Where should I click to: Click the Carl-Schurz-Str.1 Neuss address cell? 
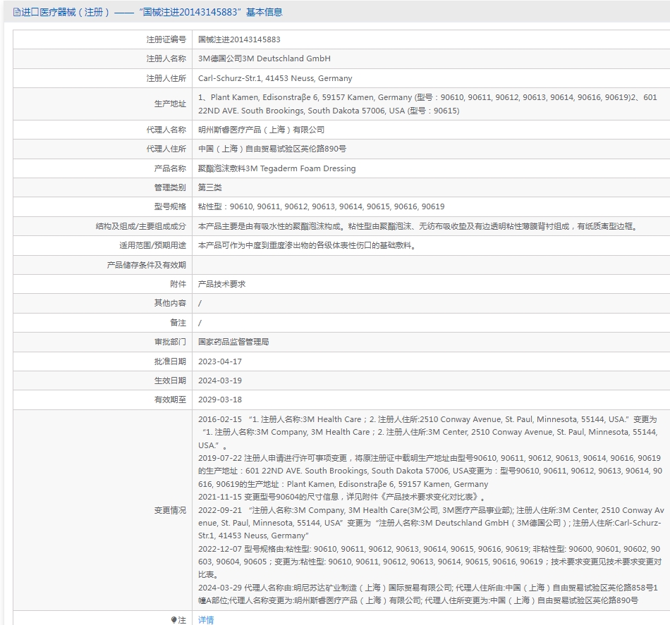pyautogui.click(x=275, y=78)
